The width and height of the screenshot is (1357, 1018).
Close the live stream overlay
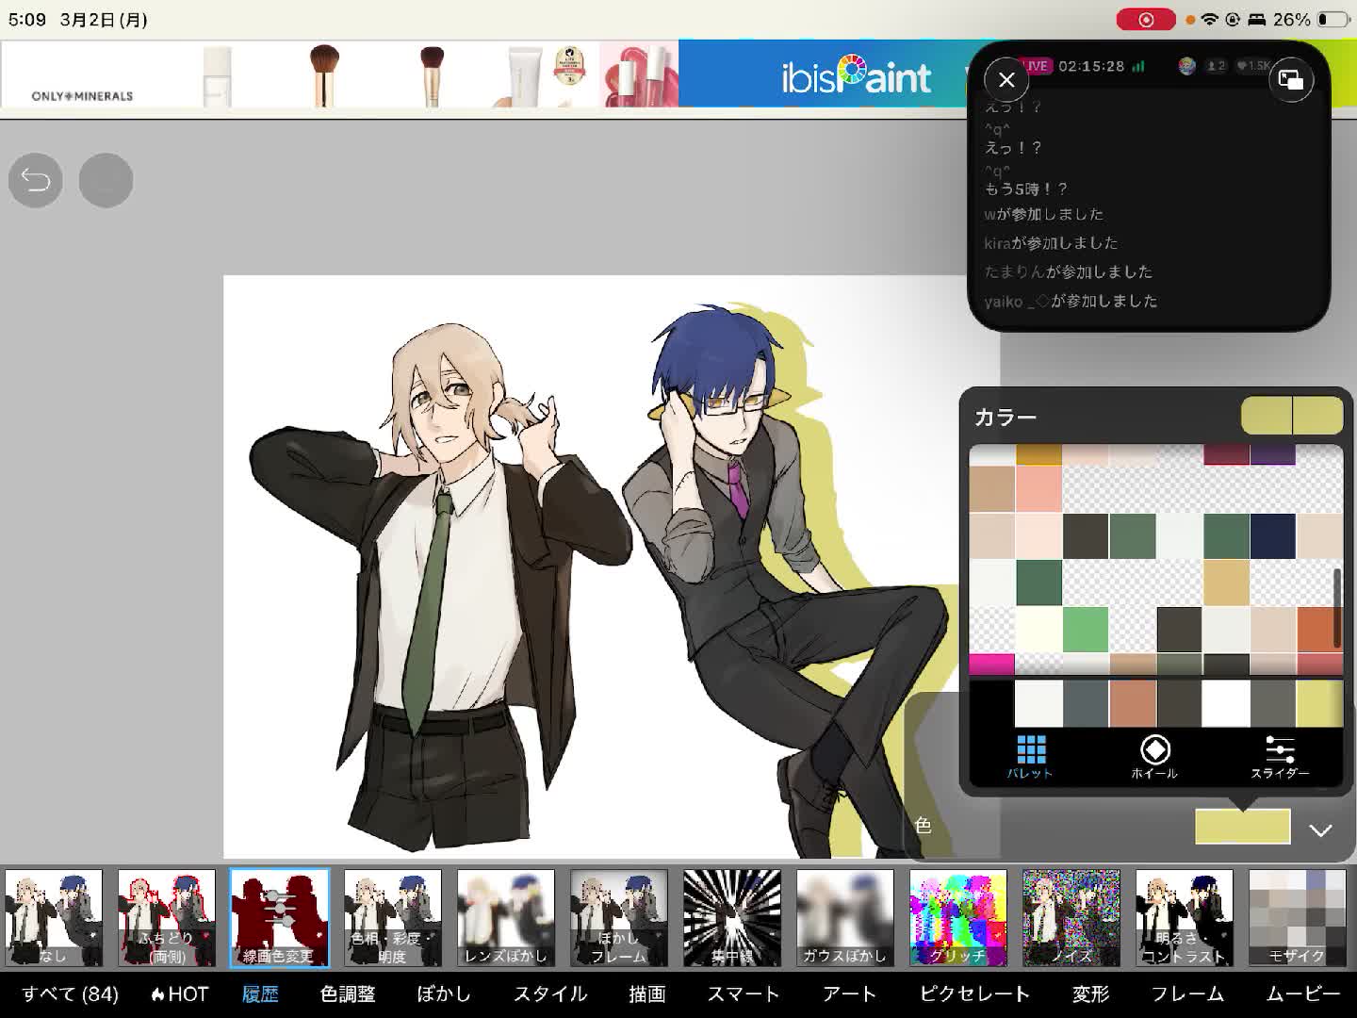click(1006, 80)
